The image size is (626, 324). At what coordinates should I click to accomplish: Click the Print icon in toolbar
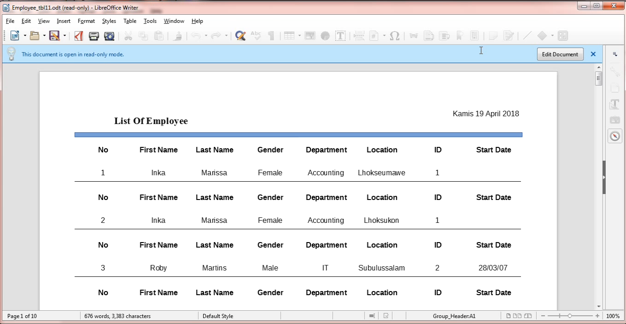point(94,36)
